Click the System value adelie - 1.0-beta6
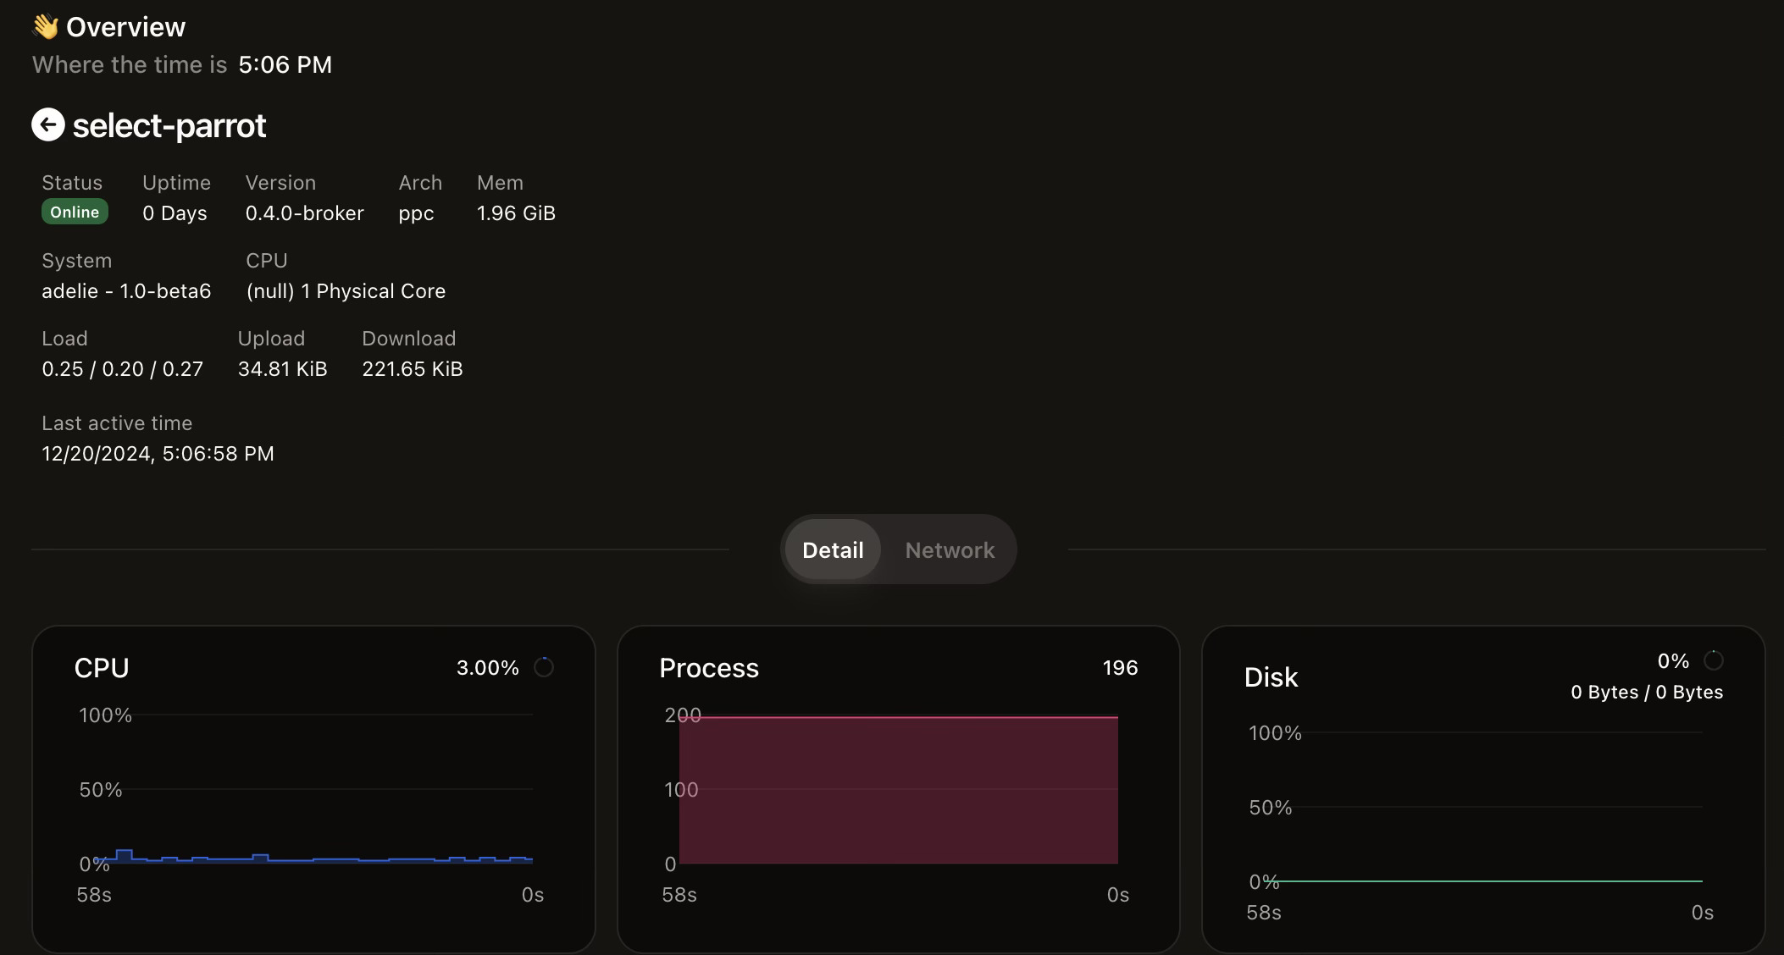The width and height of the screenshot is (1784, 955). [x=126, y=291]
